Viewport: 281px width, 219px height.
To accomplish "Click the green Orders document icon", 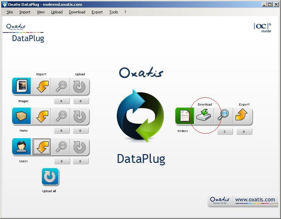I will (185, 116).
